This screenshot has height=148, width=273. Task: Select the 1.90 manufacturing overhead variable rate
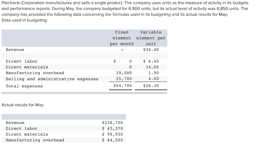click(x=153, y=73)
